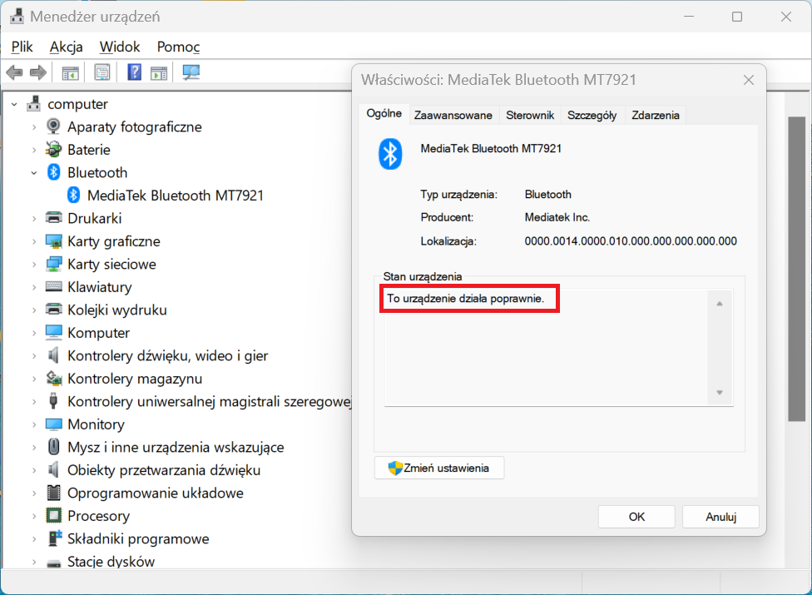This screenshot has width=812, height=595.
Task: Click the Drukarki printer icon
Action: 53,217
